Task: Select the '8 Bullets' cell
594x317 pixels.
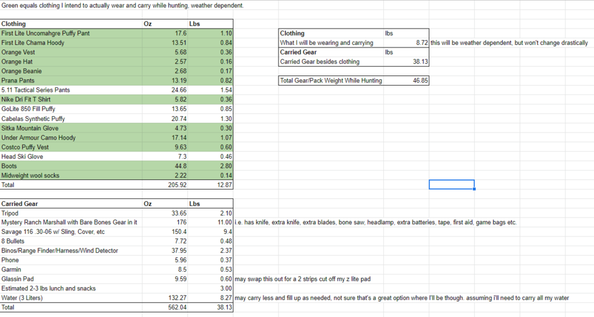Action: (x=71, y=242)
